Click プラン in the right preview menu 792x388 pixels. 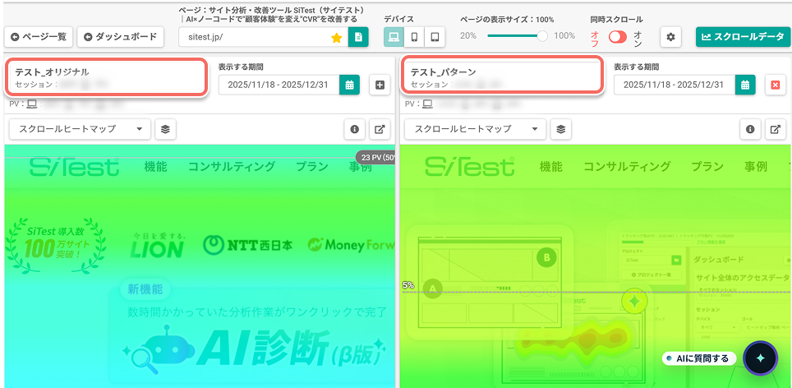point(707,166)
